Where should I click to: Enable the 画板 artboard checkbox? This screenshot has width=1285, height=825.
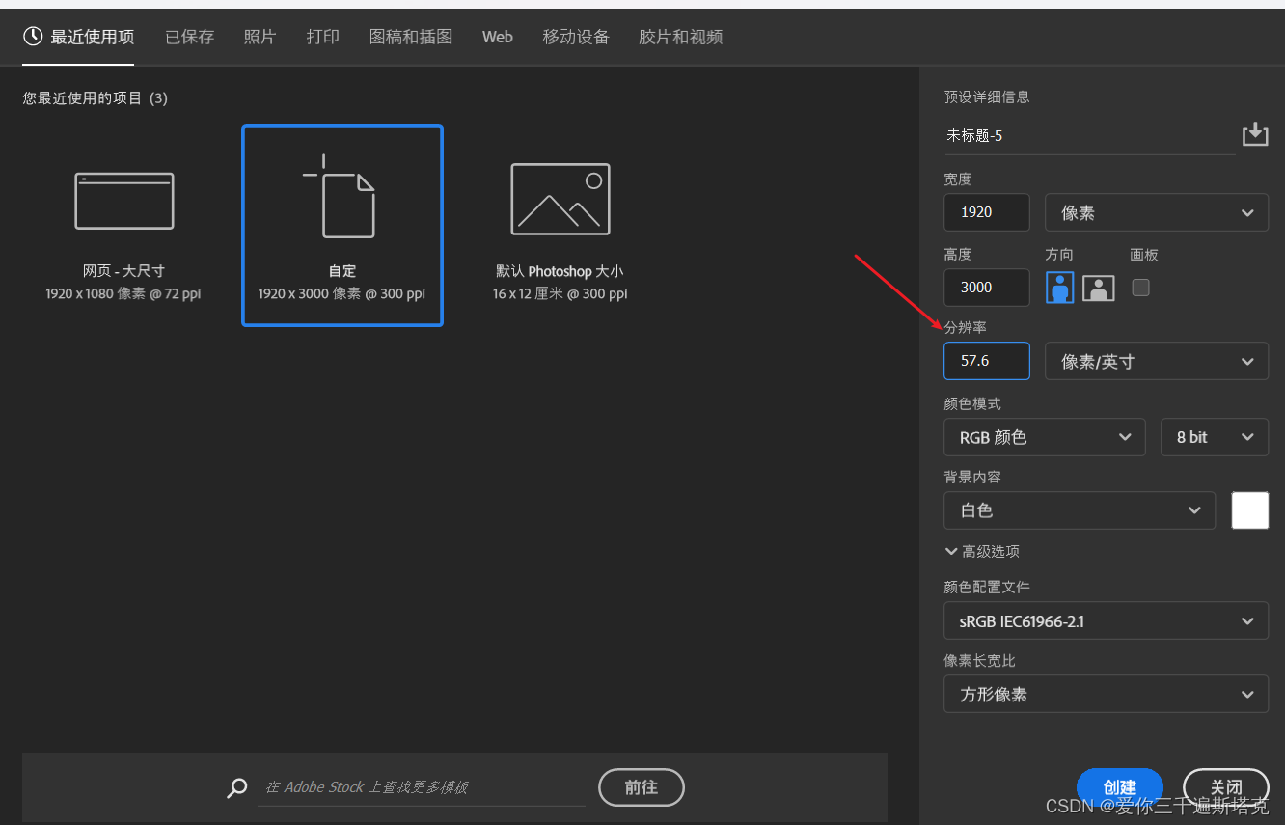[1140, 287]
